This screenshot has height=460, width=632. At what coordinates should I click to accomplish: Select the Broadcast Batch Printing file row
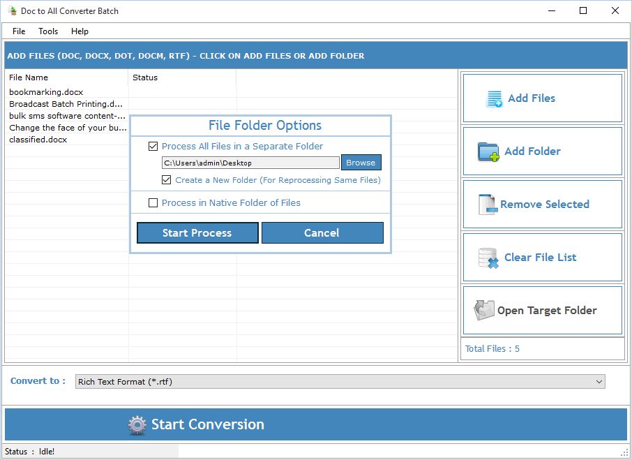point(67,104)
